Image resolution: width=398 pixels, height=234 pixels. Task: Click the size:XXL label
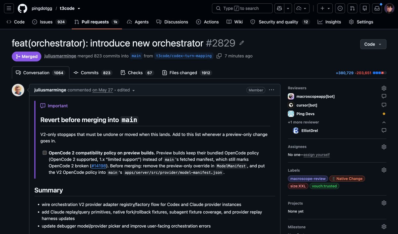click(298, 186)
